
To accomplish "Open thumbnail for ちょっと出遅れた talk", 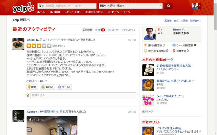I will 148,100.
